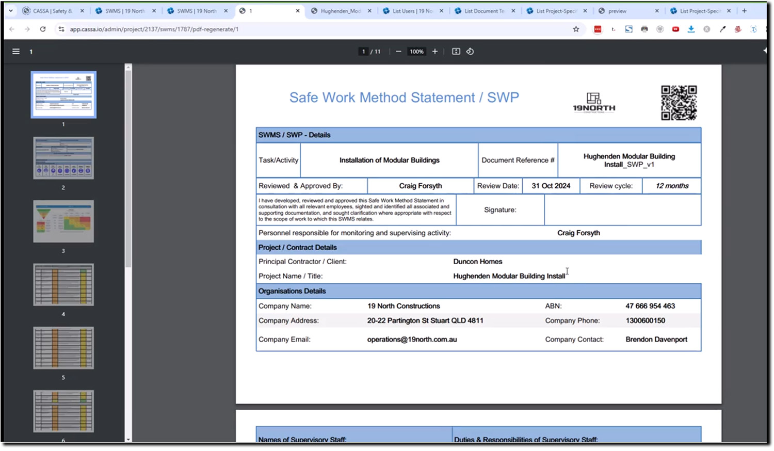This screenshot has width=774, height=451.
Task: Zoom in on the PDF
Action: click(435, 52)
